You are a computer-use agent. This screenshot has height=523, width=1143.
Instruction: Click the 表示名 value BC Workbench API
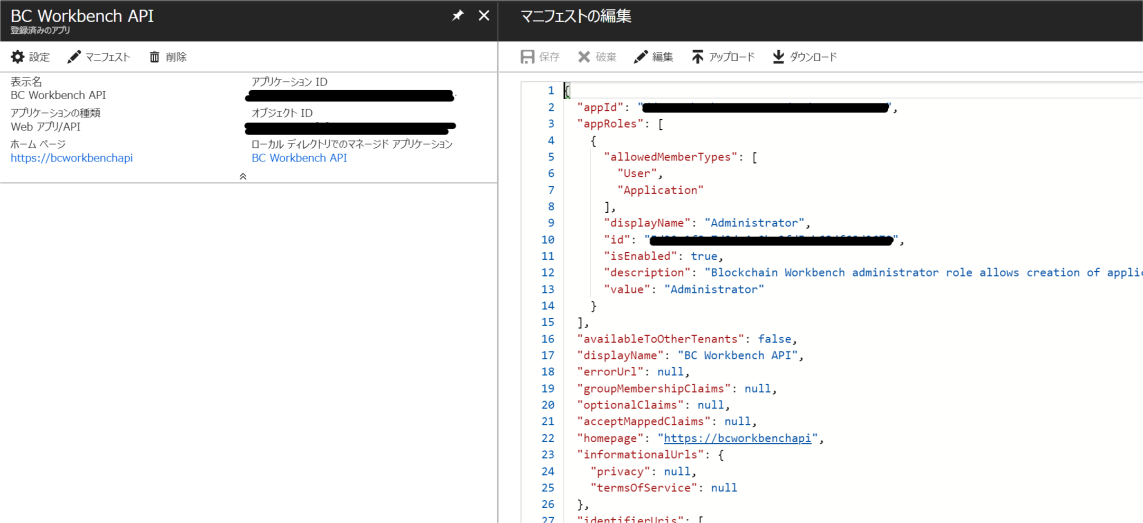(x=58, y=96)
